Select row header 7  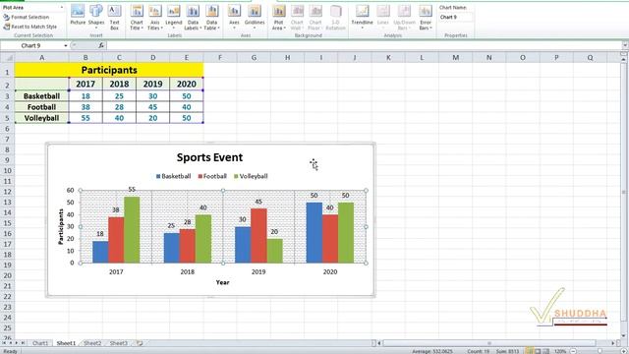tap(7, 140)
